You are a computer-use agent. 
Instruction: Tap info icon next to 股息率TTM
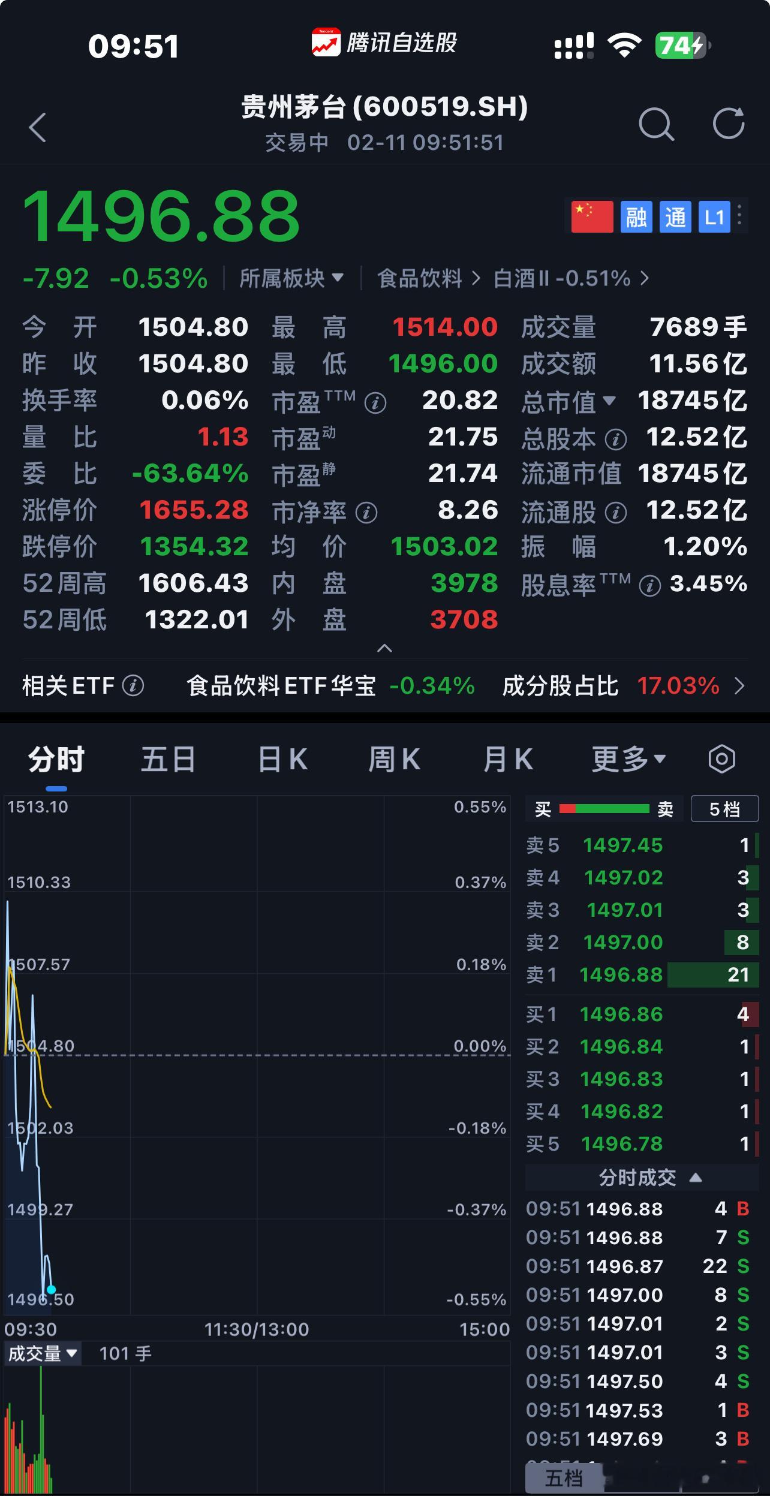click(650, 586)
